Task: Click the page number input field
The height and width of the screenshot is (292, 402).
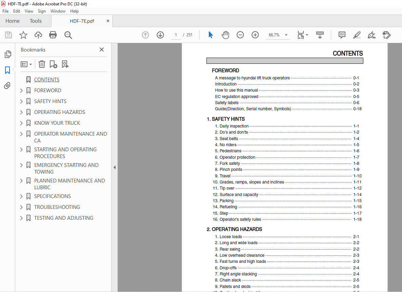Action: pyautogui.click(x=176, y=35)
